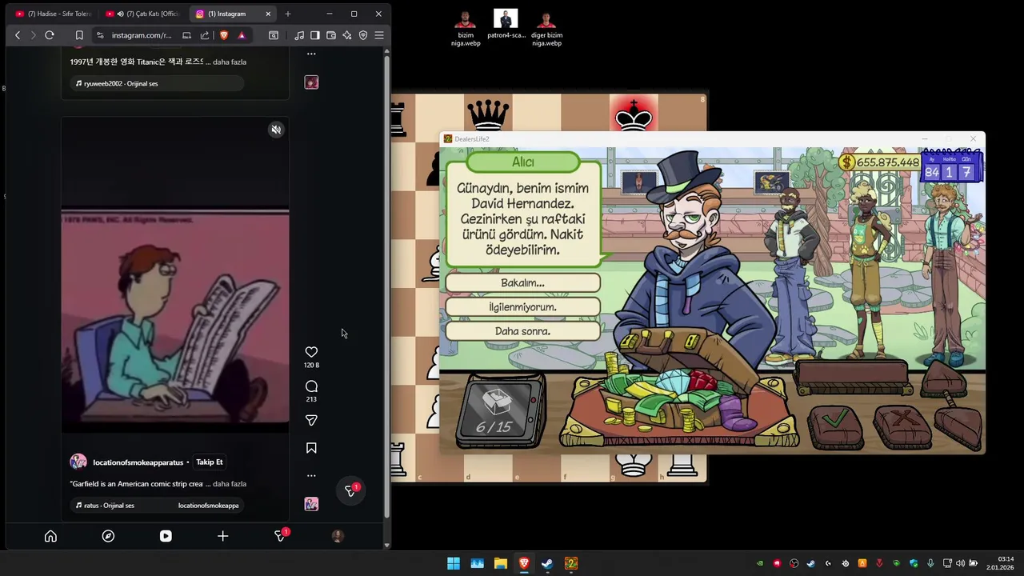
Task: Open Brave Rewards triangle icon
Action: [x=242, y=35]
